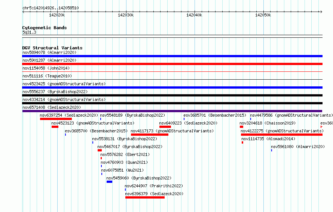Open the nsv511116 (Teague2010) variant
The image size is (333, 212).
click(47, 76)
